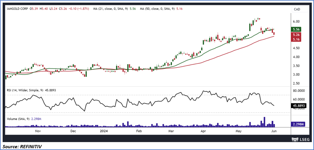Viewport: 314px width, 150px height.
Task: Click the IAMGOLD CORP symbol title
Action: pyautogui.click(x=17, y=9)
